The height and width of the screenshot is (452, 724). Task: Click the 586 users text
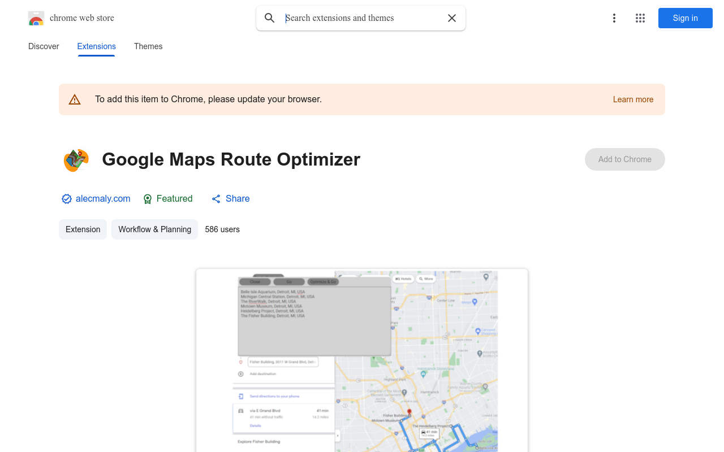[x=222, y=229]
